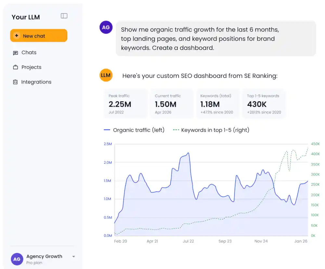This screenshot has height=269, width=325.
Task: Click the Projects briefcase icon
Action: [x=15, y=67]
